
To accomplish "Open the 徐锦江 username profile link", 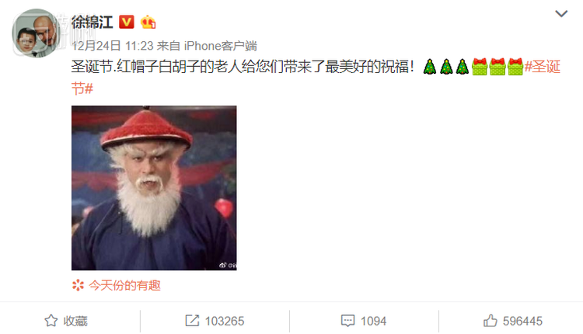I will point(93,23).
